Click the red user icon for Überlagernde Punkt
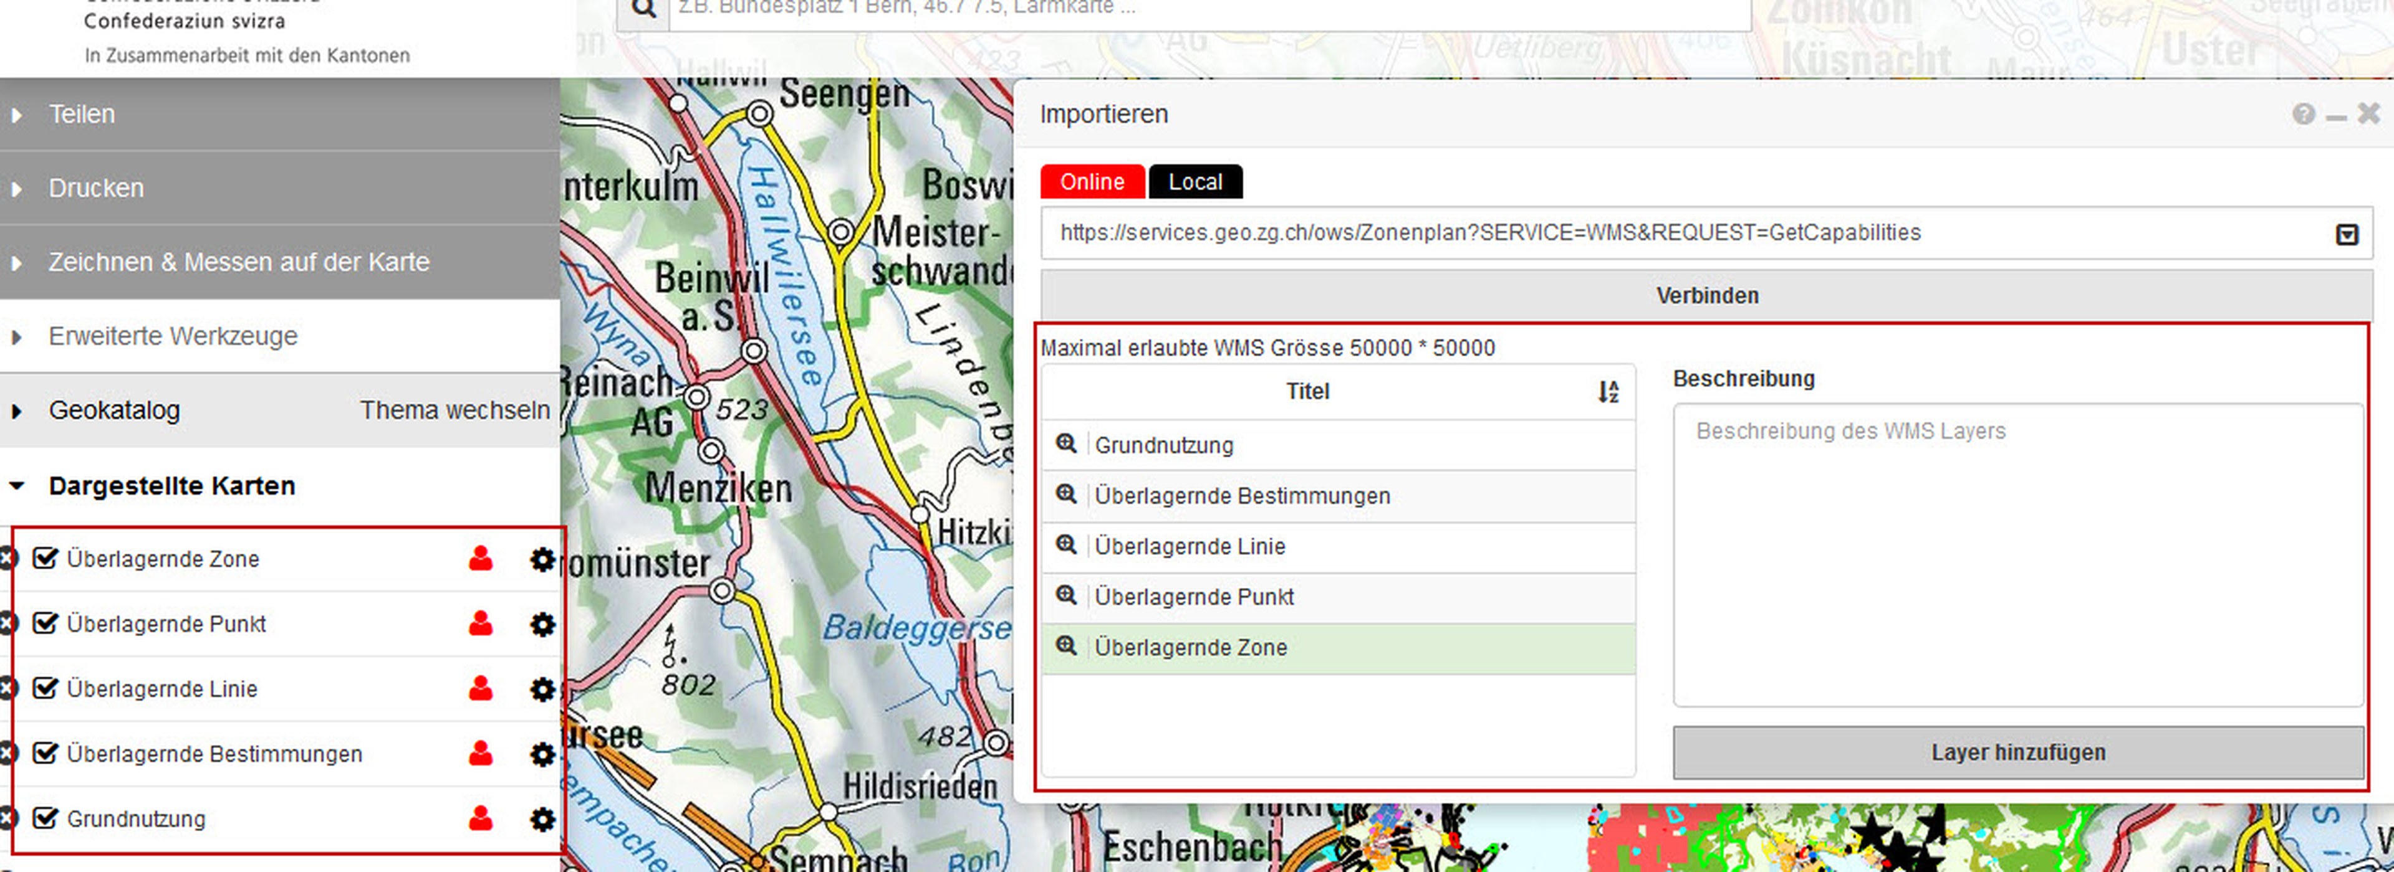This screenshot has width=2394, height=872. (x=481, y=623)
